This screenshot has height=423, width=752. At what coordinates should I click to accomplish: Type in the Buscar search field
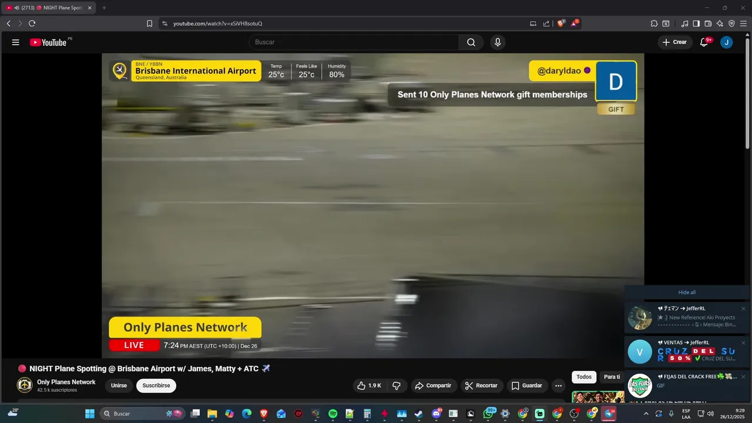pos(354,42)
